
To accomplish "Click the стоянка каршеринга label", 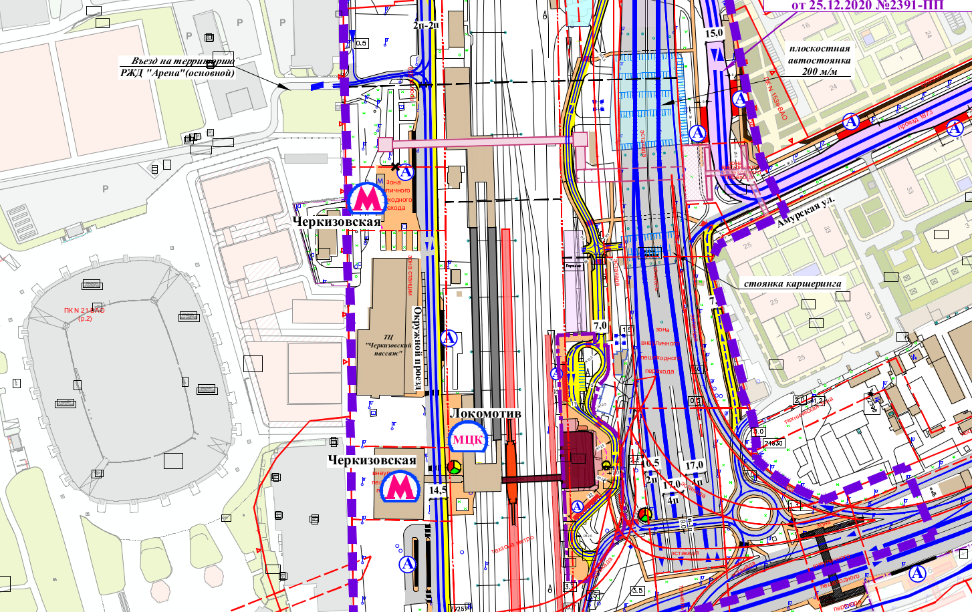I will click(x=793, y=283).
